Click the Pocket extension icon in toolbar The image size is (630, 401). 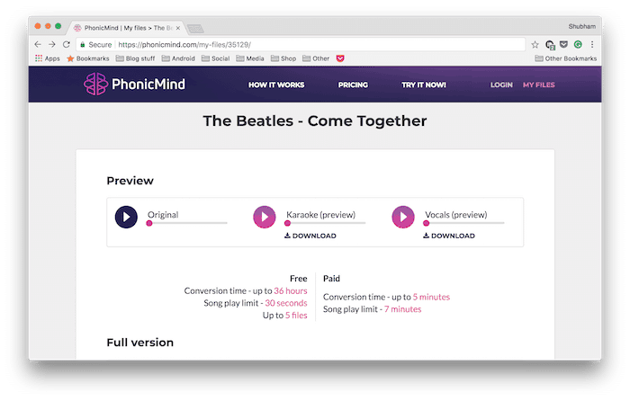563,44
